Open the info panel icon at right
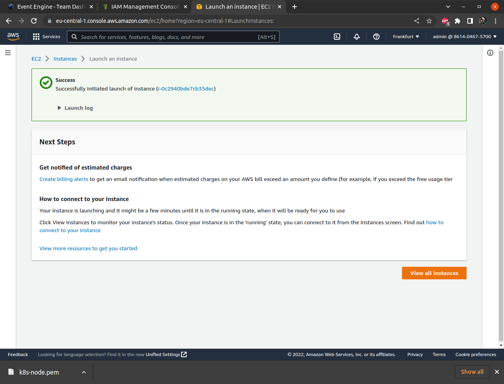Viewport: 504px width, 384px height. point(490,53)
